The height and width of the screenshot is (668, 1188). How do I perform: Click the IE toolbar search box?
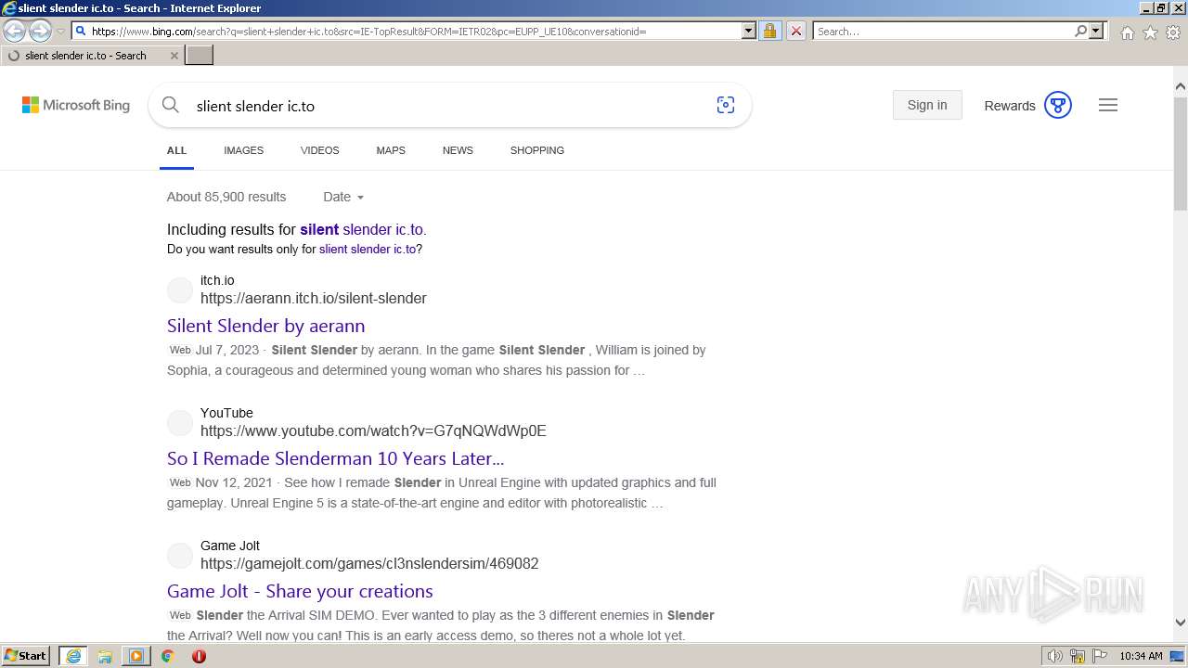[943, 31]
